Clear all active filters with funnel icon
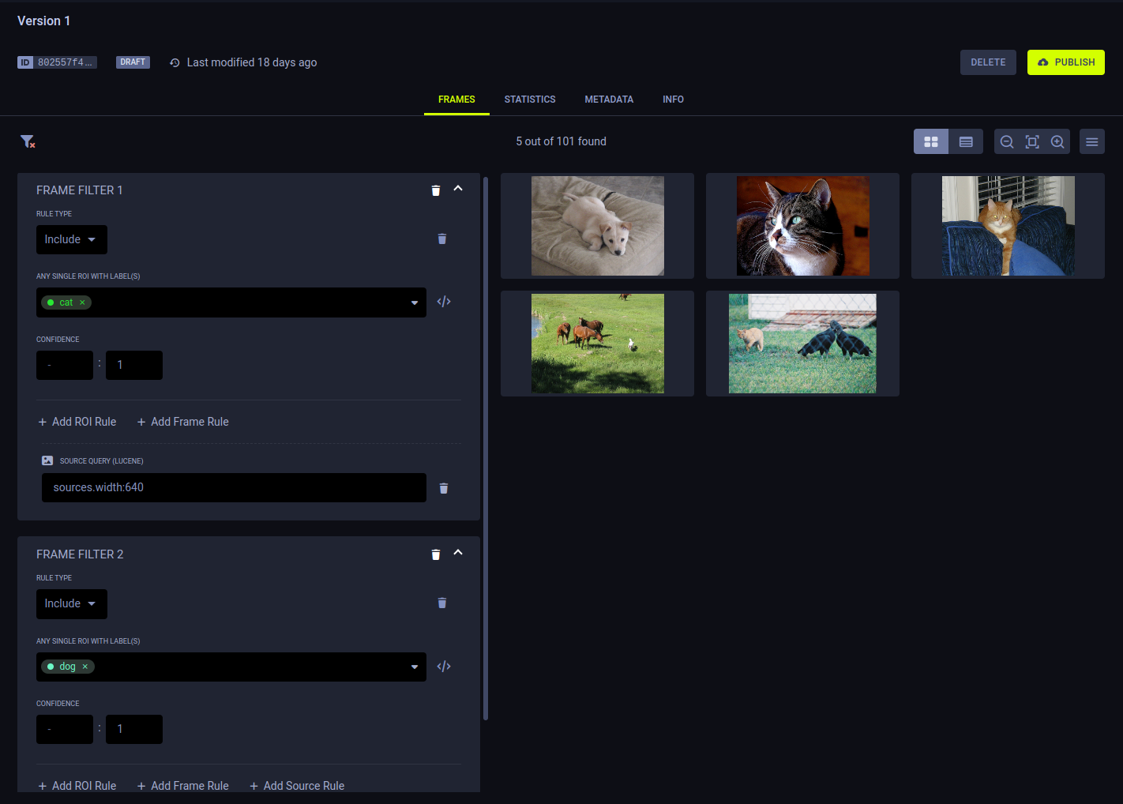This screenshot has width=1123, height=804. coord(28,141)
